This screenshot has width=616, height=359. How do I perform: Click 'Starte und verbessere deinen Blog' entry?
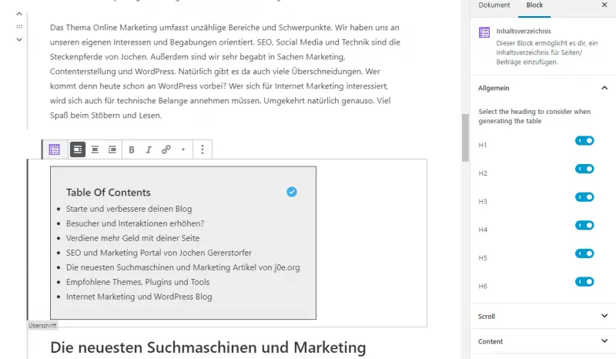tap(129, 209)
